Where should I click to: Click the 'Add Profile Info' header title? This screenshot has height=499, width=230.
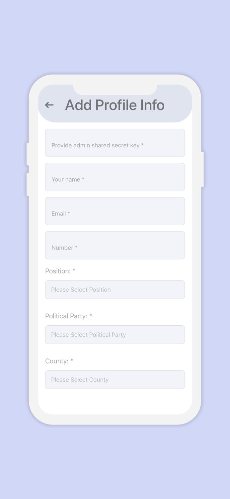tap(115, 105)
